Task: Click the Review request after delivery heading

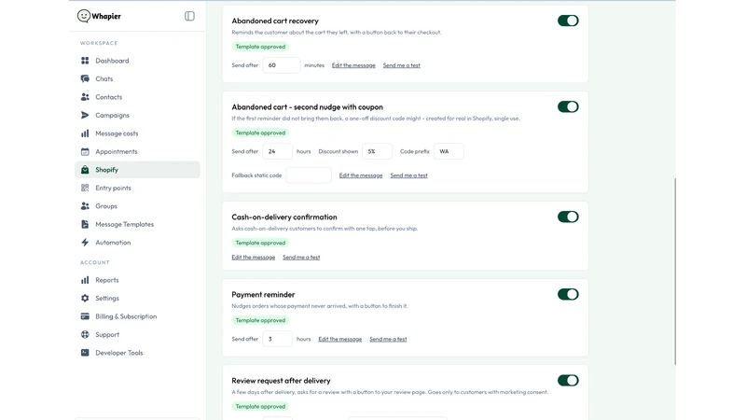Action: click(281, 381)
